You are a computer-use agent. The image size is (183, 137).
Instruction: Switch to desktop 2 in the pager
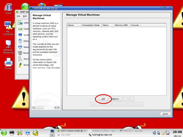52,135
